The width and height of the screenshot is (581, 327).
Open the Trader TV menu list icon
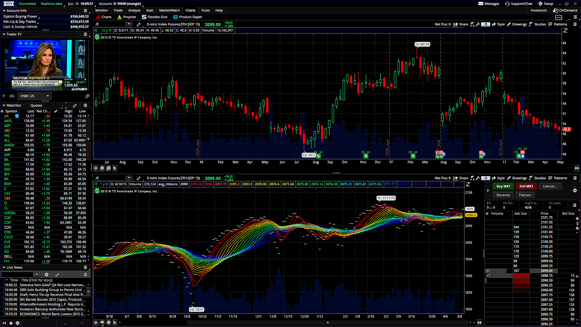pos(85,34)
